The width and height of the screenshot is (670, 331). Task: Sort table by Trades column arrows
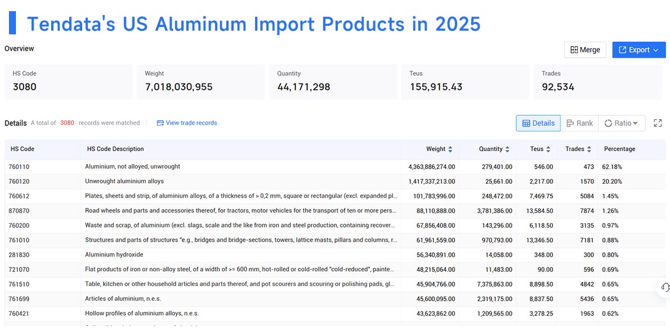(589, 149)
